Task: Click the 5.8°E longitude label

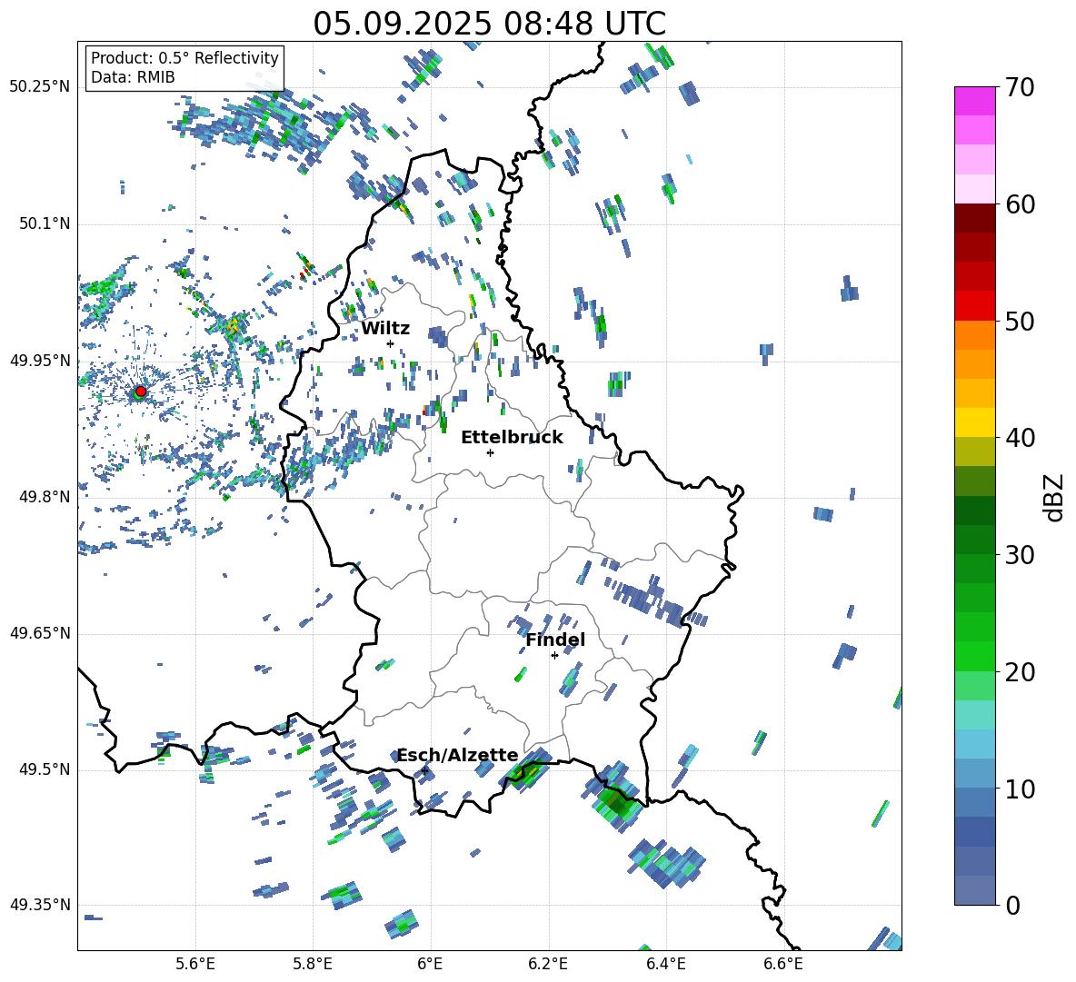Action: [313, 964]
